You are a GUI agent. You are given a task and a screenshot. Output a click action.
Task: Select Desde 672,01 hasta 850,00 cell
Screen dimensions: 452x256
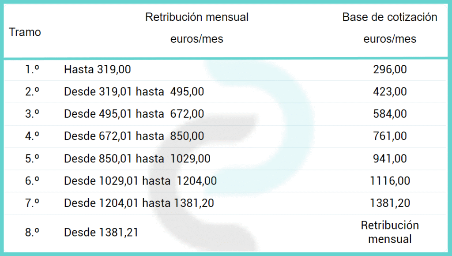pos(134,136)
